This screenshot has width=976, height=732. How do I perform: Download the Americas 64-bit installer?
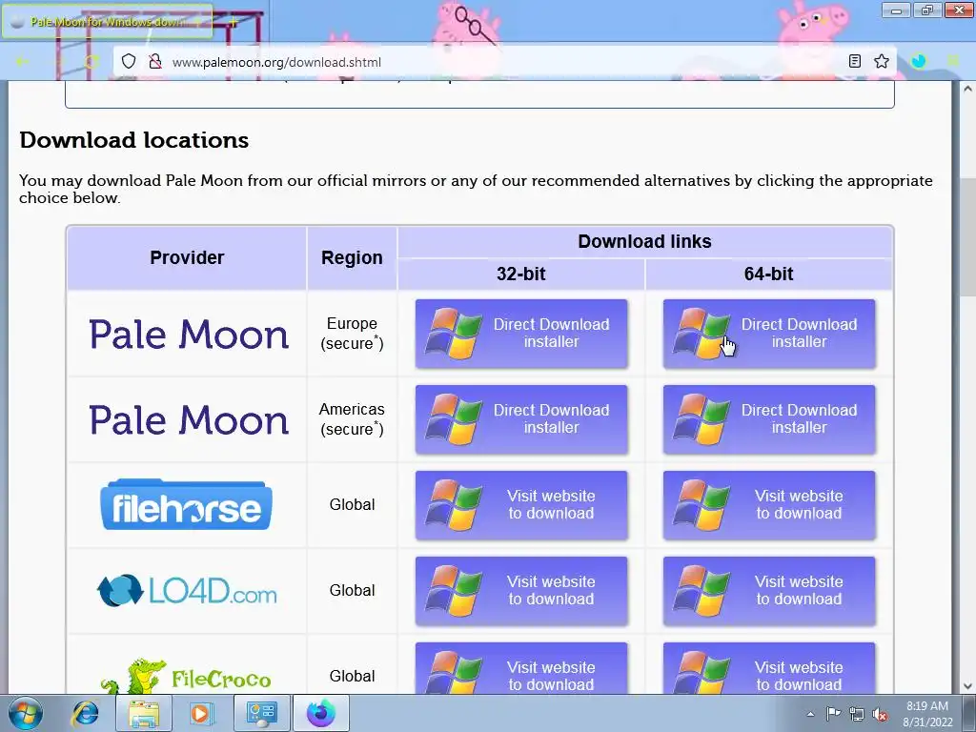tap(769, 419)
